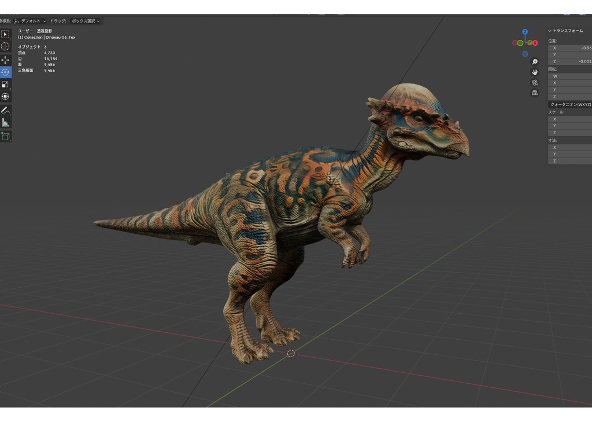
Task: Activate the Add Cube tool
Action: [5, 135]
